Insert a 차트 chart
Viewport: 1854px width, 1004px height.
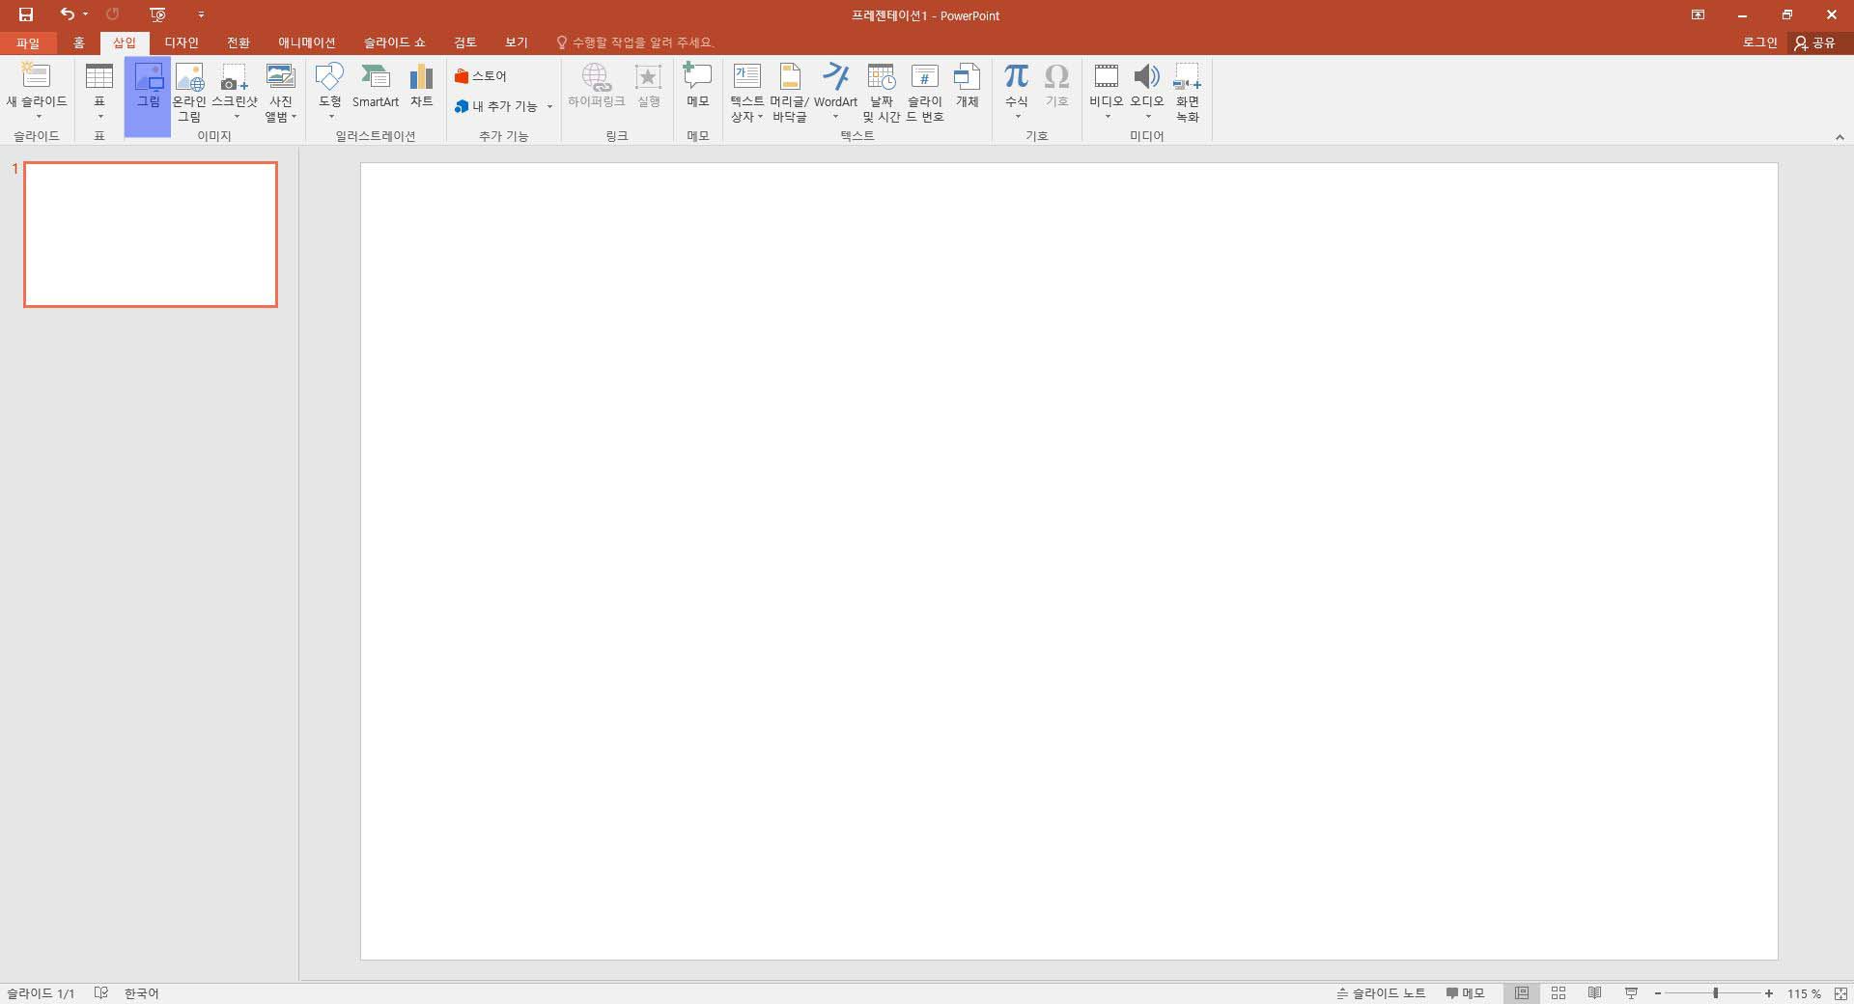click(x=421, y=87)
